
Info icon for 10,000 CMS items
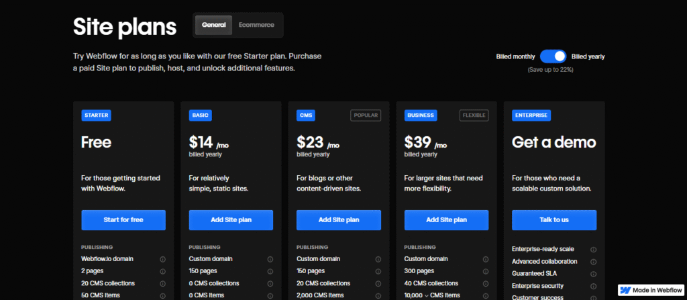click(486, 296)
